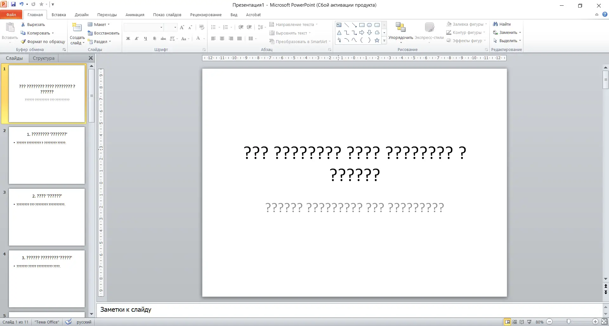Click Контур фигуры outline button
The width and height of the screenshot is (609, 326).
[x=466, y=32]
